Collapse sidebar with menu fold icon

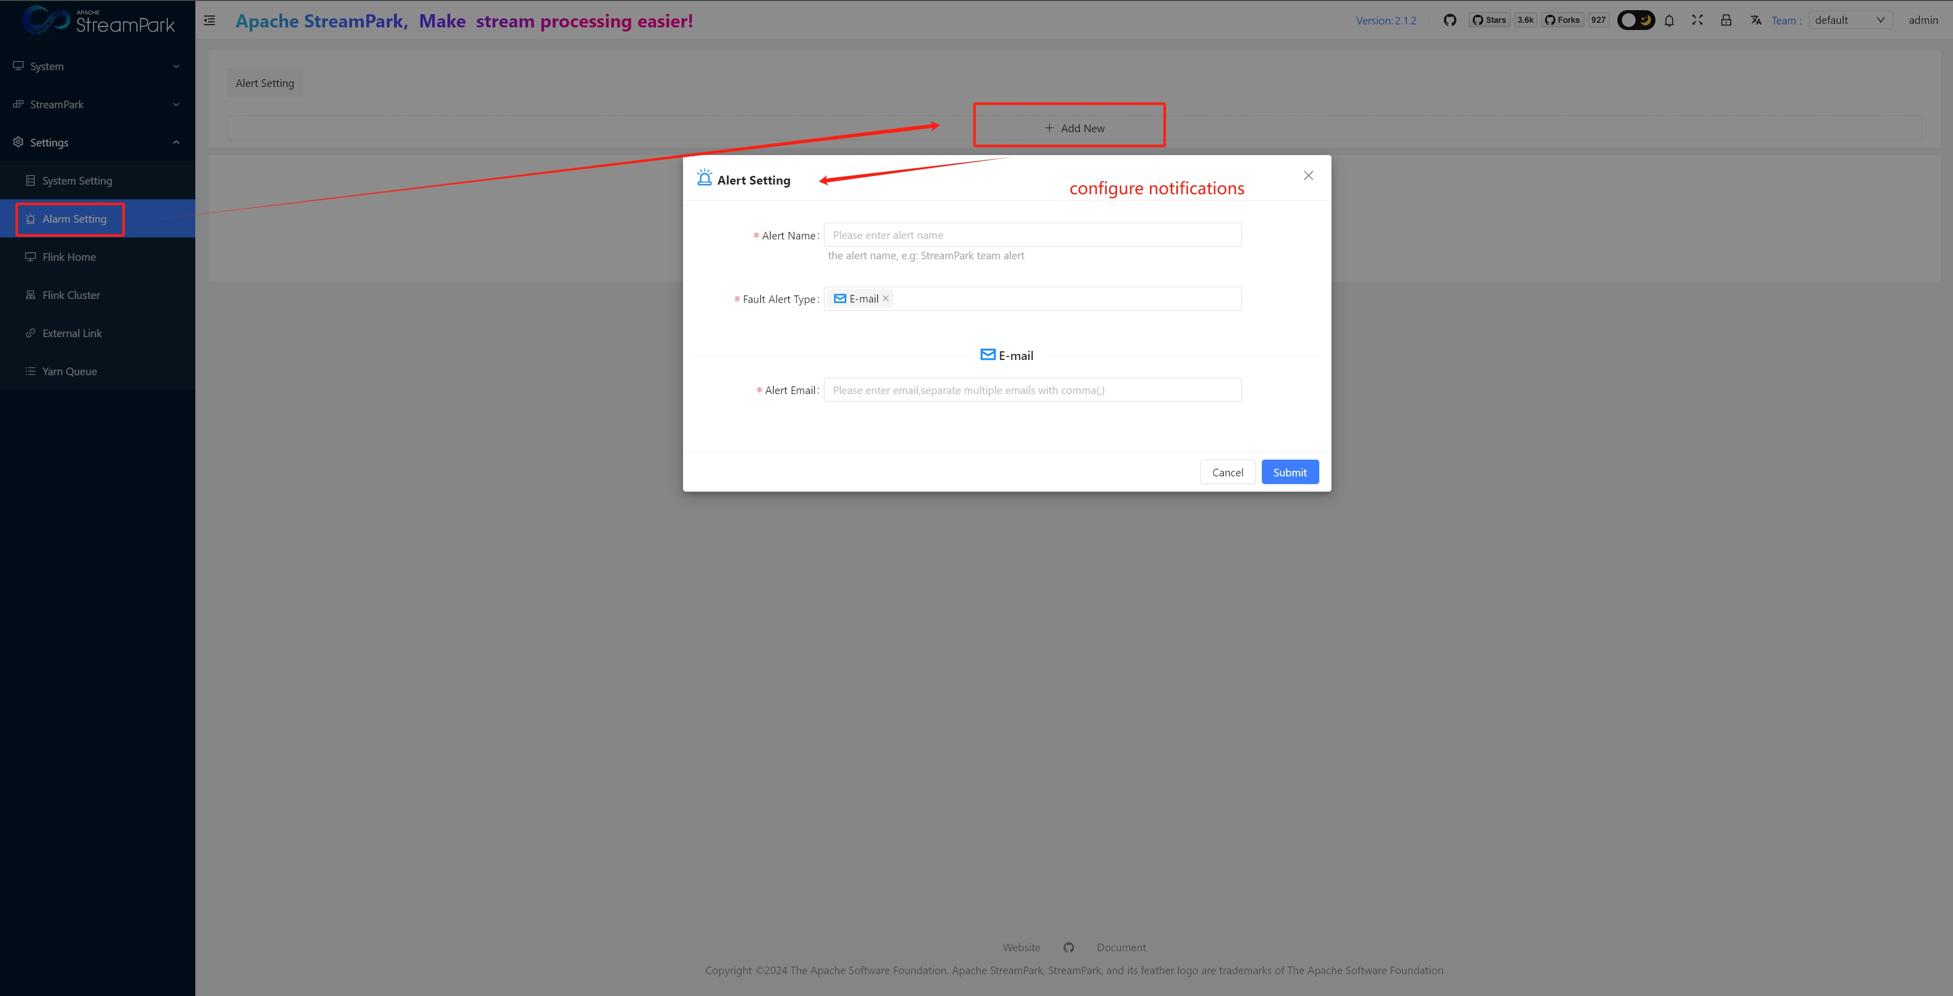209,20
